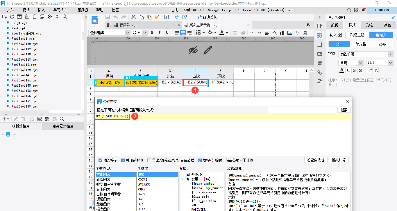
Task: Open the font family dropdown in toolbar
Action: tap(127, 33)
